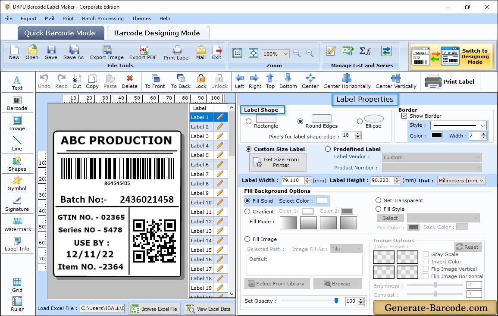Image resolution: width=498 pixels, height=316 pixels.
Task: Select Fill Style option
Action: pyautogui.click(x=378, y=209)
